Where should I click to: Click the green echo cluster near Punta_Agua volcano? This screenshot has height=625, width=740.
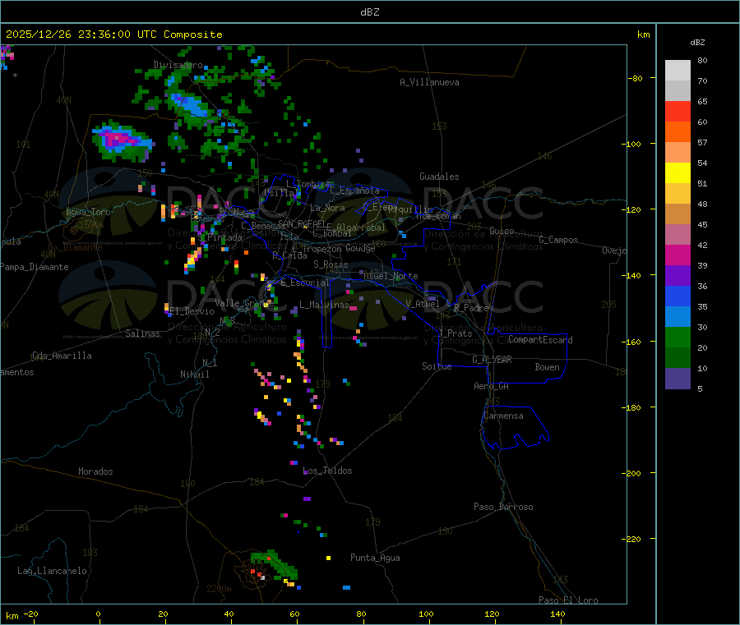pyautogui.click(x=275, y=565)
